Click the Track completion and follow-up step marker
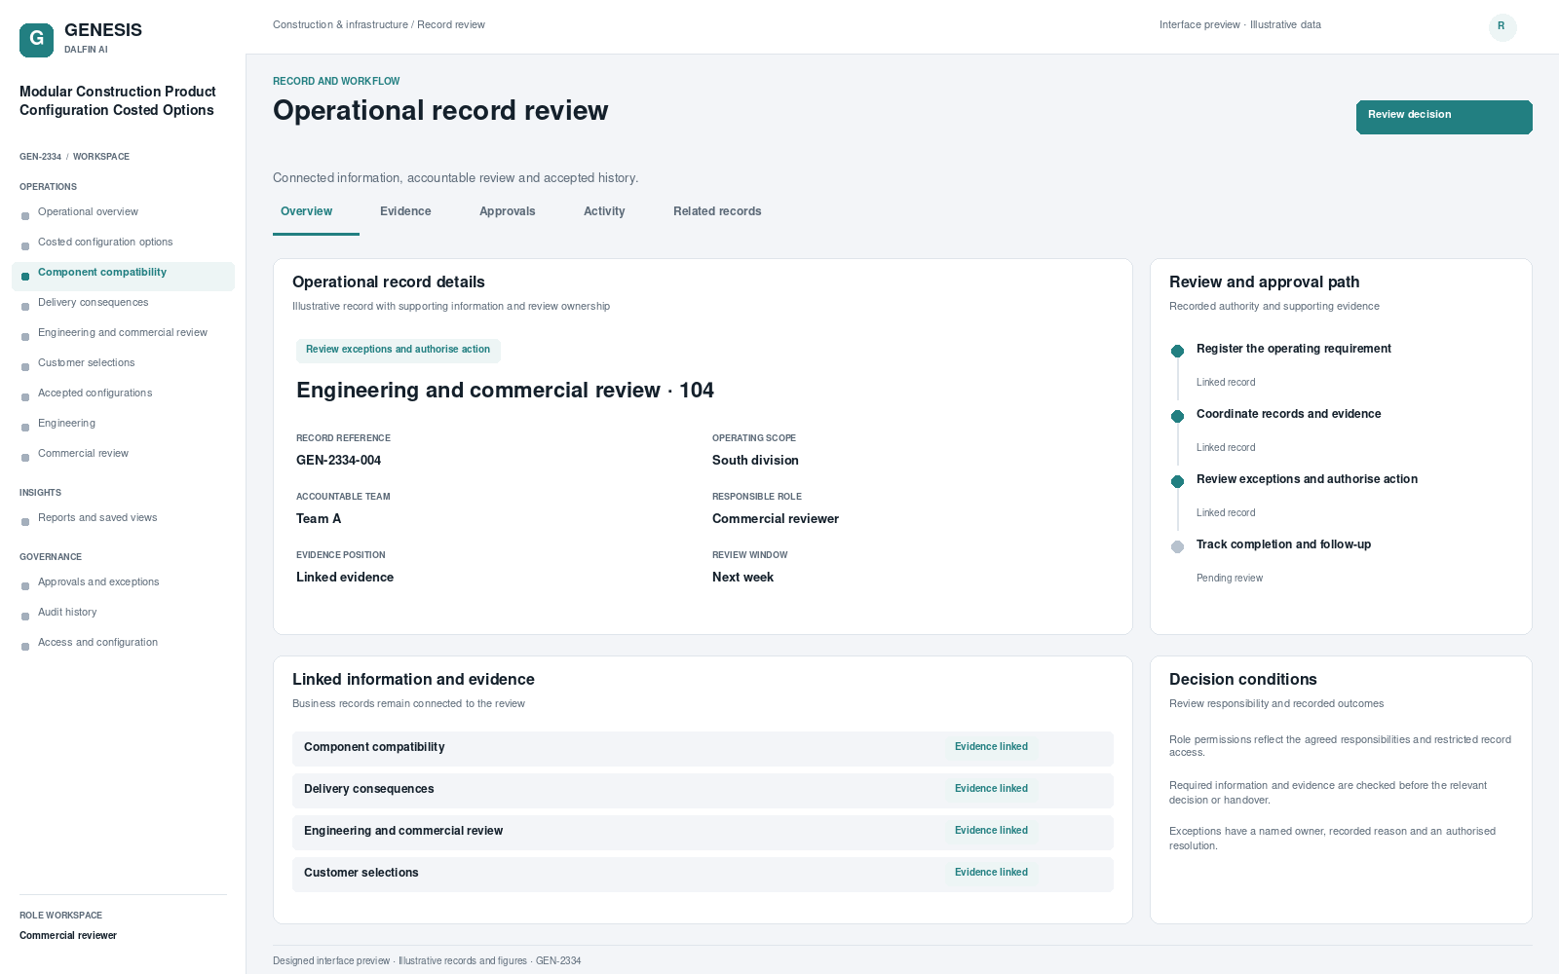The image size is (1559, 974). coord(1177,546)
